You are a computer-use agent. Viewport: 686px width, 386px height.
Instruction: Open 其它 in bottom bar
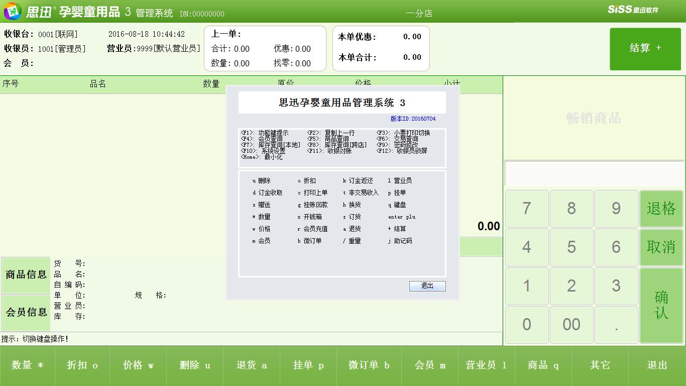tap(600, 365)
